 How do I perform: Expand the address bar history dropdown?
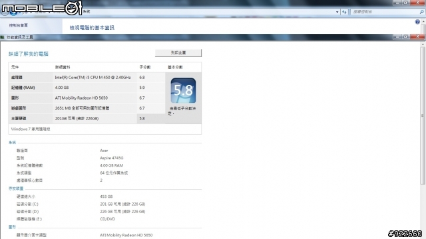click(337, 12)
